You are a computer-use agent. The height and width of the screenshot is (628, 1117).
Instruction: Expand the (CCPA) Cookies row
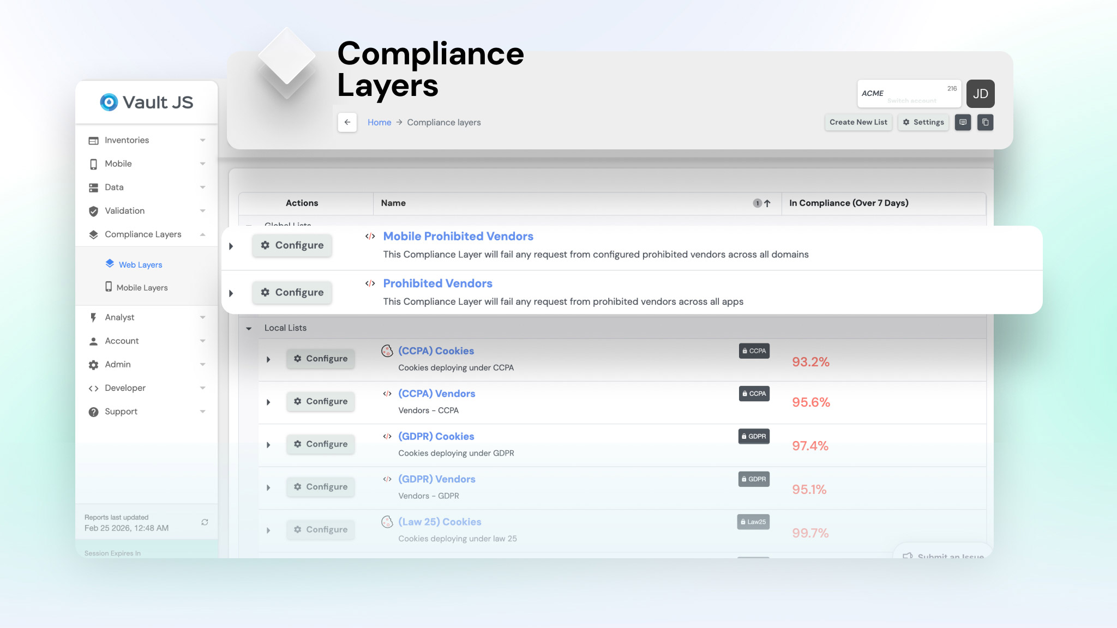click(268, 359)
